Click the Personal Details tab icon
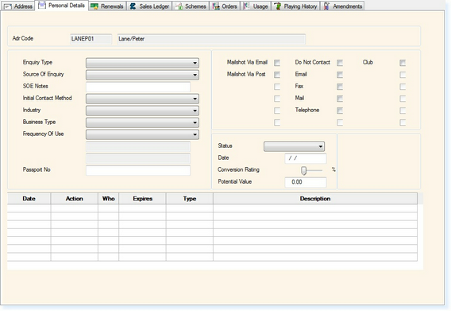 point(42,5)
